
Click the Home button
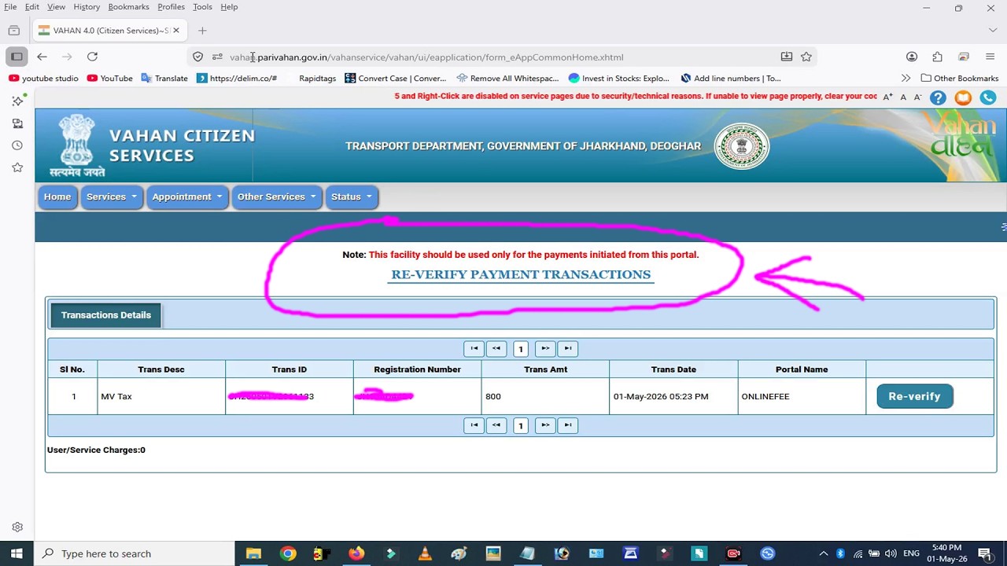coord(57,197)
